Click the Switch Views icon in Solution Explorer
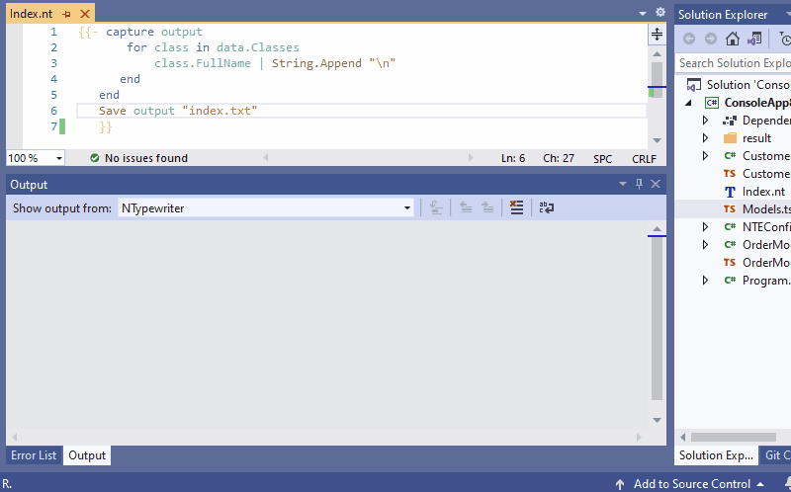 pos(754,39)
